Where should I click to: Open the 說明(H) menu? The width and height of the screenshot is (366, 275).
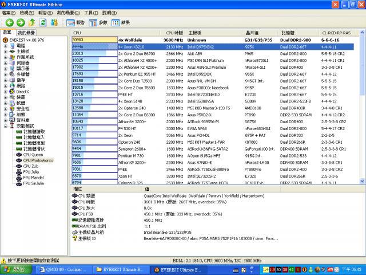point(109,13)
